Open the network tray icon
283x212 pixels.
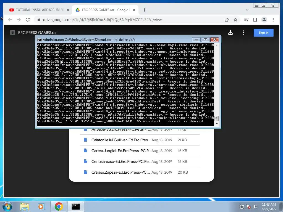click(x=242, y=207)
